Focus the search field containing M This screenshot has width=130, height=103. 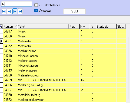coord(16,4)
